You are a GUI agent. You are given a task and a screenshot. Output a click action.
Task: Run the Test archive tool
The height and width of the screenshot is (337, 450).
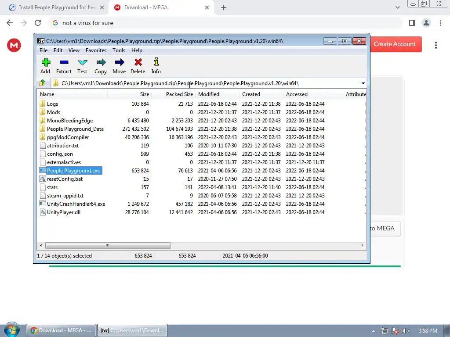82,62
